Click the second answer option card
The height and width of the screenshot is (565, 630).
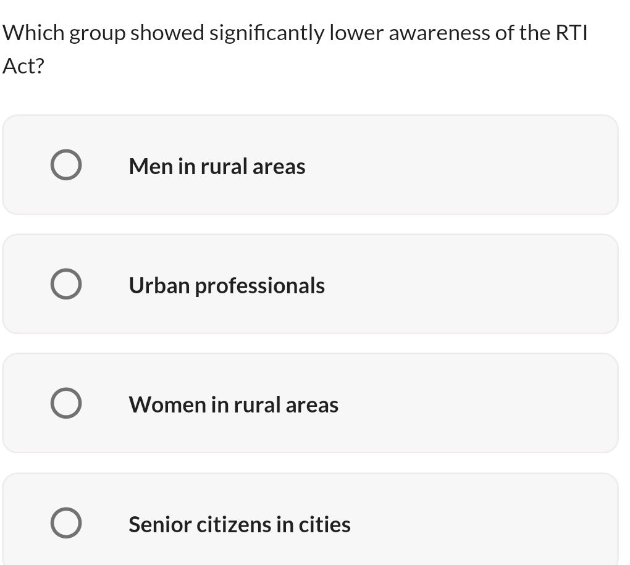click(310, 284)
